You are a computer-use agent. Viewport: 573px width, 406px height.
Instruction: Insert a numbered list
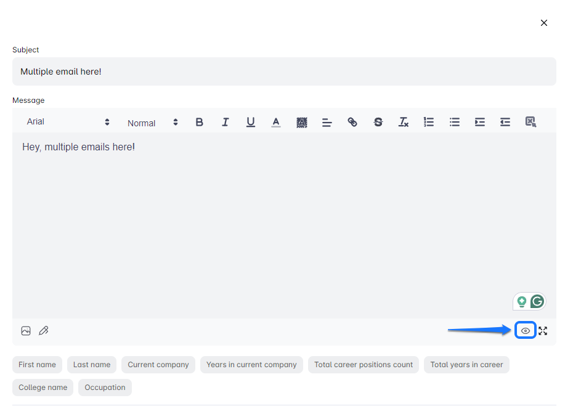pos(429,122)
